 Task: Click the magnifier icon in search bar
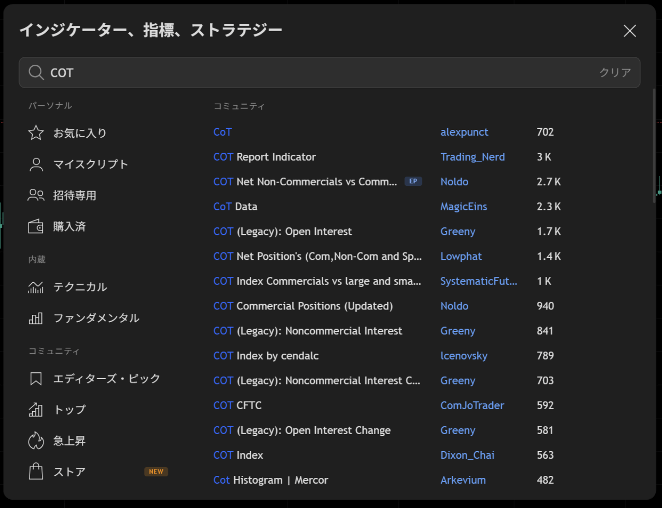coord(36,72)
